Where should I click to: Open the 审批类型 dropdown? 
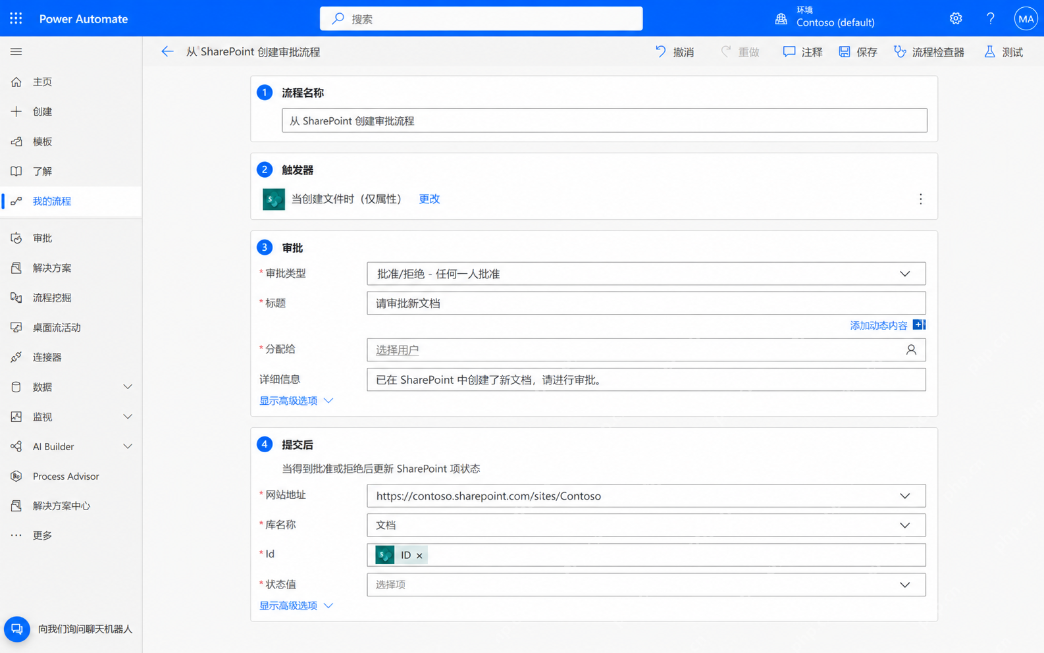646,274
